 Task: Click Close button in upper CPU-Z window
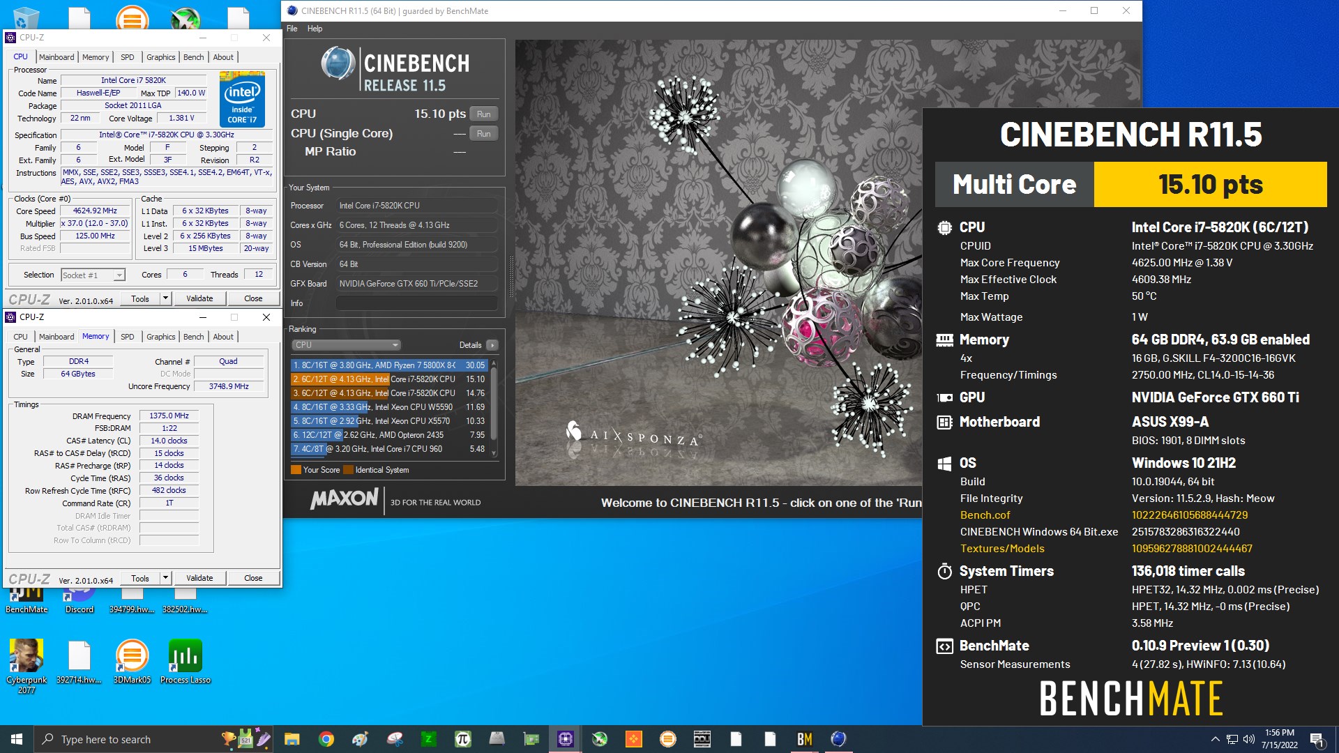(x=253, y=298)
